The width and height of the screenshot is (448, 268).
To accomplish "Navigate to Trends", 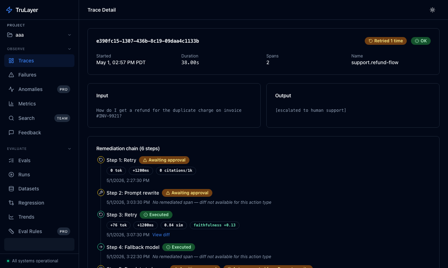I will [39, 217].
